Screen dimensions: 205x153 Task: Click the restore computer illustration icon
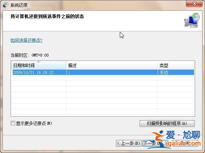192,20
